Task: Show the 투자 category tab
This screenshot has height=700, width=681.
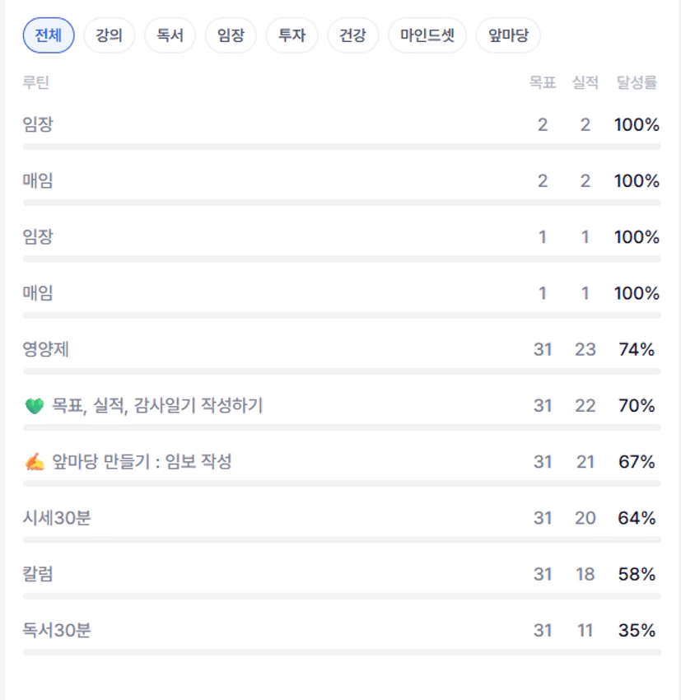Action: point(292,35)
